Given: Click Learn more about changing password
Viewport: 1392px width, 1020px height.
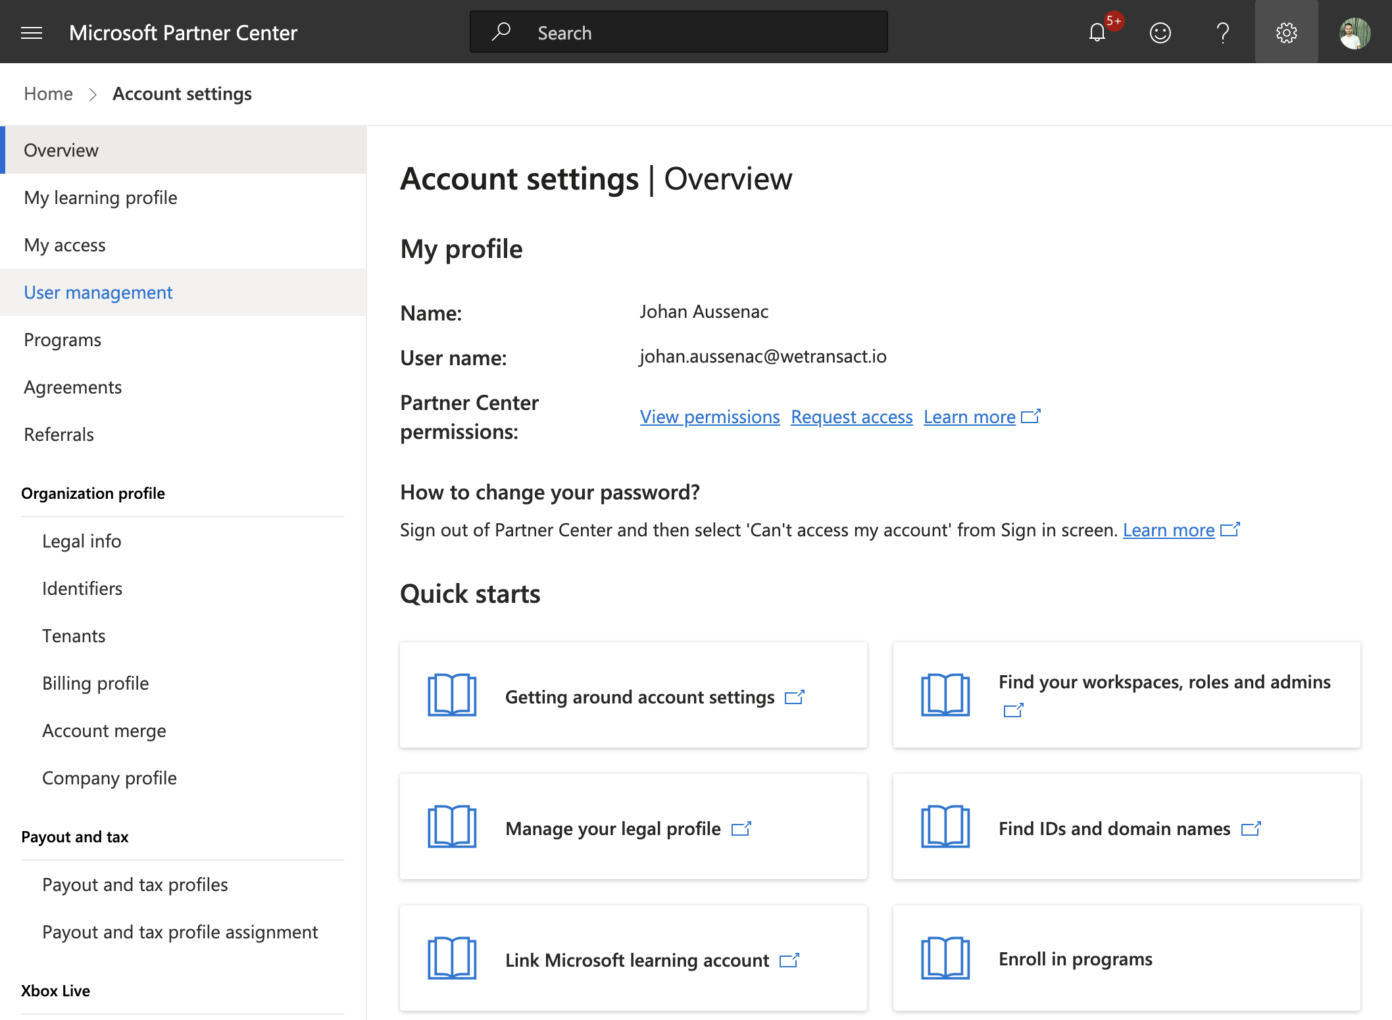Looking at the screenshot, I should point(1169,530).
